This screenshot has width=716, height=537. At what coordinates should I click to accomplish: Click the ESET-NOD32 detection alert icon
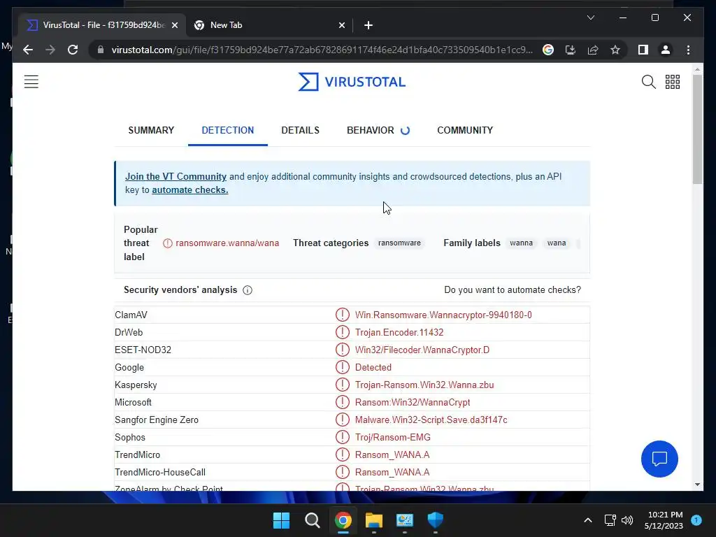click(x=343, y=350)
